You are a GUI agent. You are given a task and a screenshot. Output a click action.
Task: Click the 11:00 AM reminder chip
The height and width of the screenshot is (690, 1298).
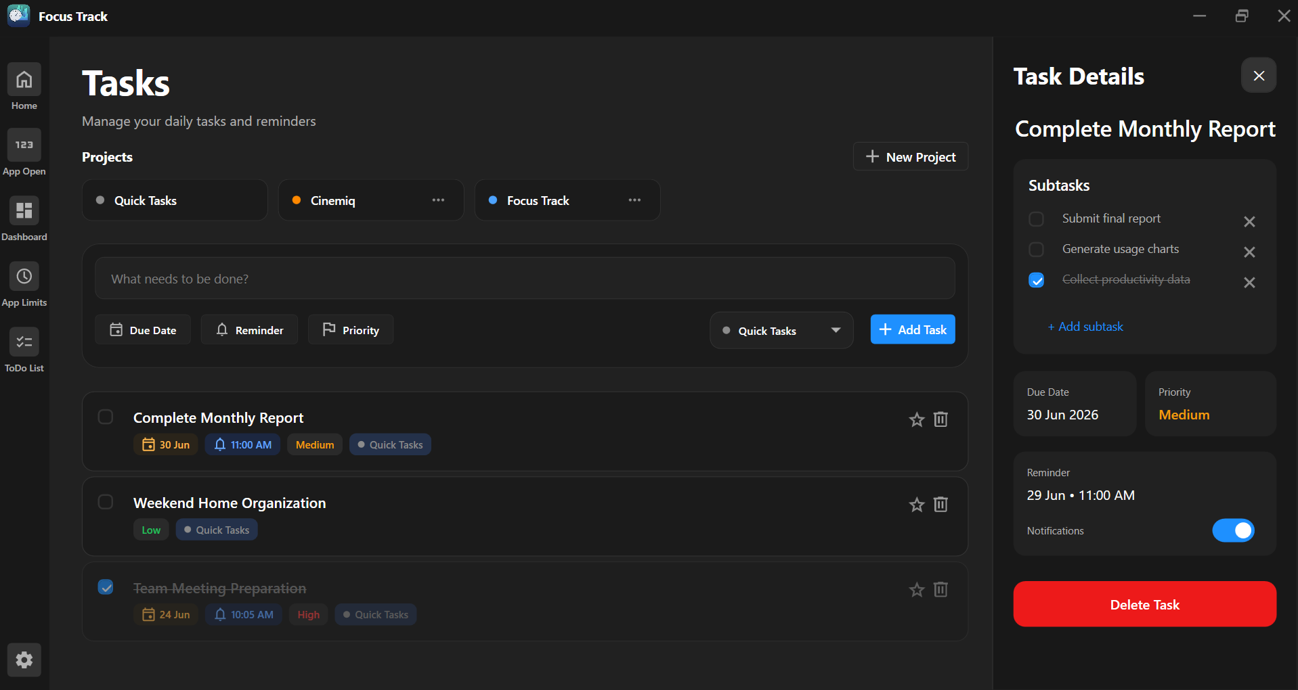pos(242,444)
